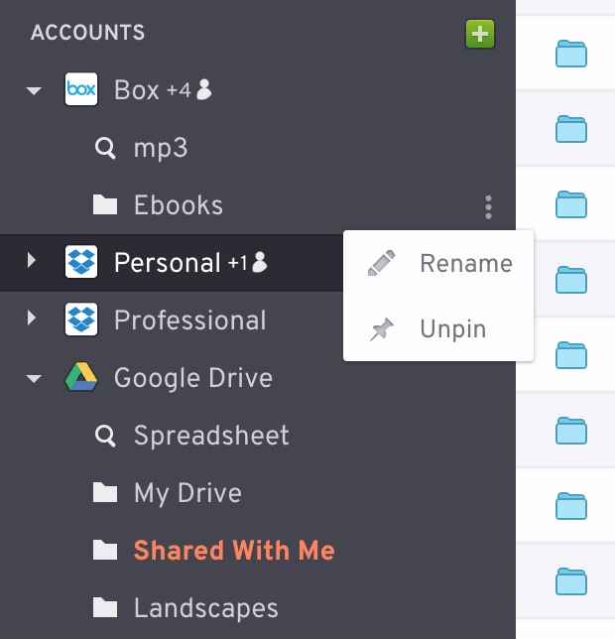This screenshot has width=615, height=639.
Task: Click the green add account plus button
Action: (x=480, y=34)
